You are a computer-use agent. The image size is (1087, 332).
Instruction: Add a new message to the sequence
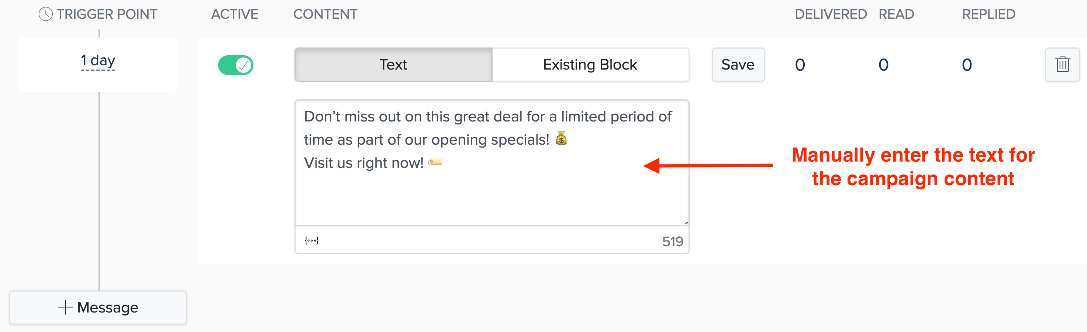(x=98, y=308)
